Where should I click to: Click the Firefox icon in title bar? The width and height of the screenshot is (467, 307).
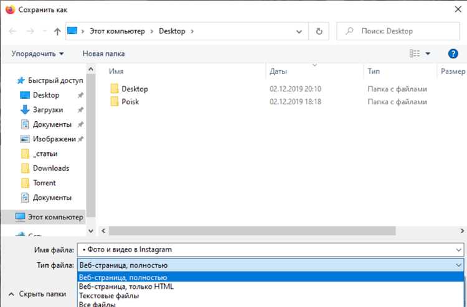pyautogui.click(x=10, y=9)
